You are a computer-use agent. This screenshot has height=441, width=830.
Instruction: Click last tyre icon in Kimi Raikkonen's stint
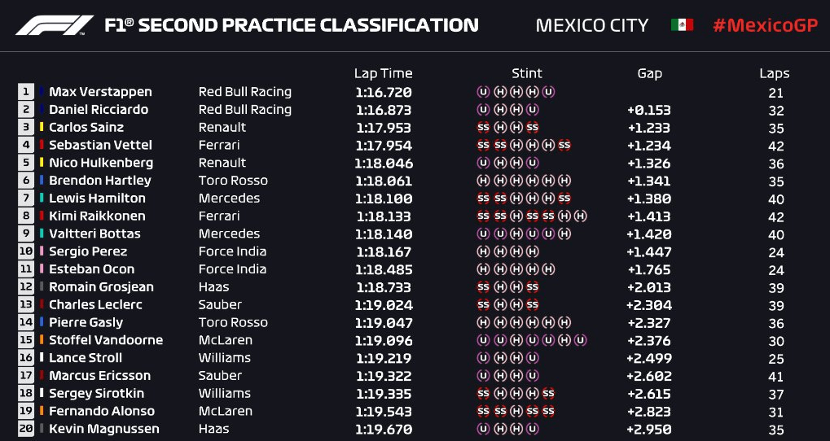(581, 216)
